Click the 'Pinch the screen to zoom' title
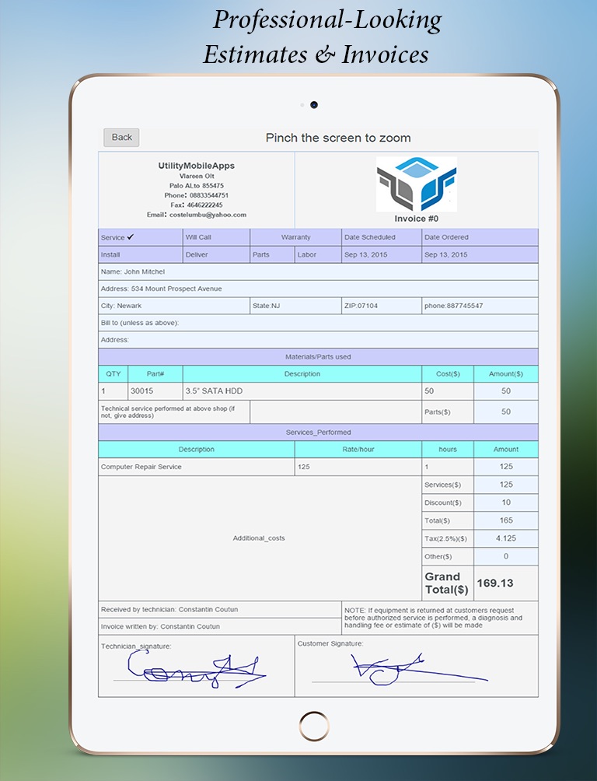This screenshot has height=781, width=597. pos(338,138)
